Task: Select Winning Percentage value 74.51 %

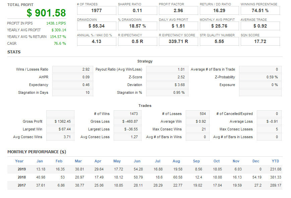Action: [260, 11]
